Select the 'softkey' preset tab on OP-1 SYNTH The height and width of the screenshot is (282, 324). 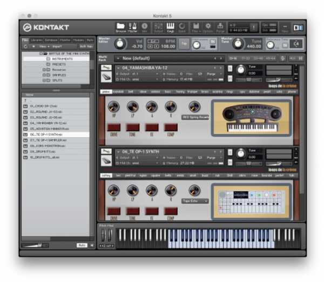coord(106,175)
